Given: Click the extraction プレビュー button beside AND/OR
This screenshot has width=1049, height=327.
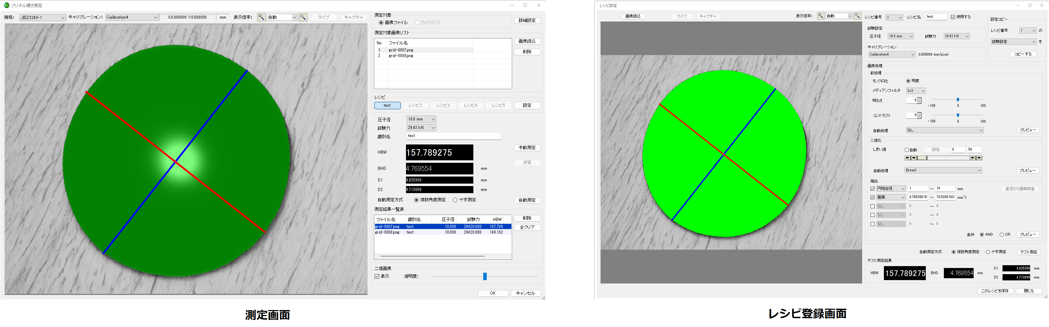Looking at the screenshot, I should click(1028, 235).
